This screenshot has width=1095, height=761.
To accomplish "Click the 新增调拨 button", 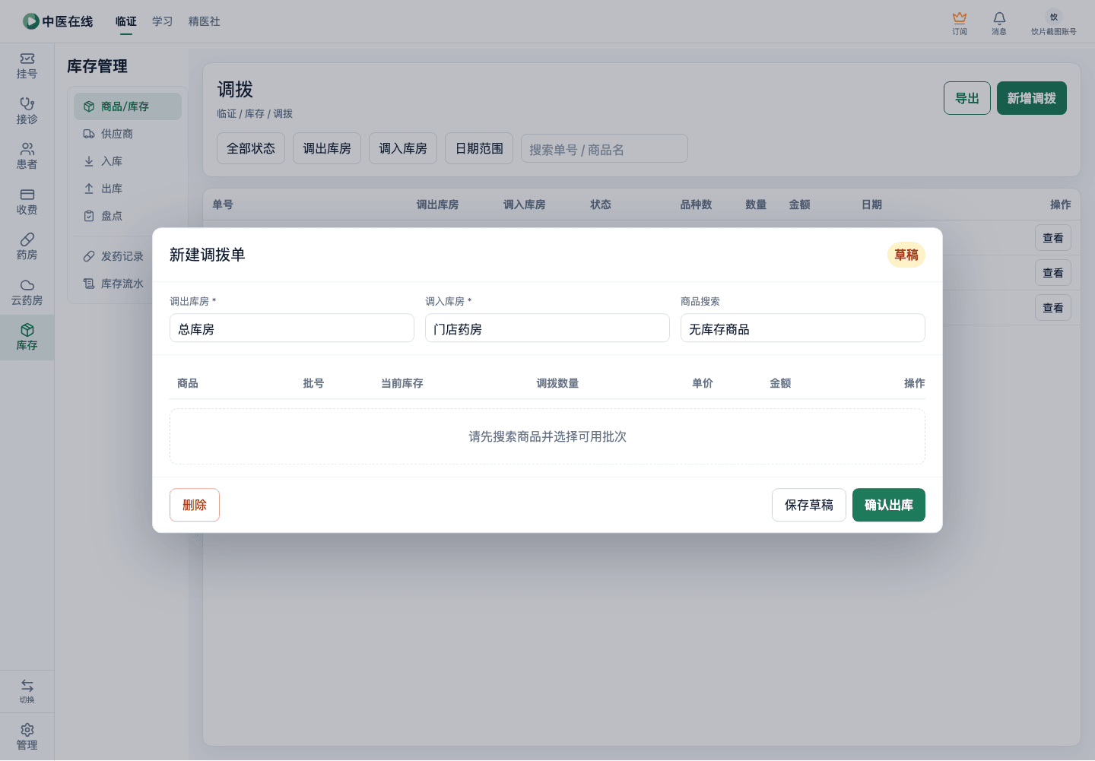I will [1032, 98].
